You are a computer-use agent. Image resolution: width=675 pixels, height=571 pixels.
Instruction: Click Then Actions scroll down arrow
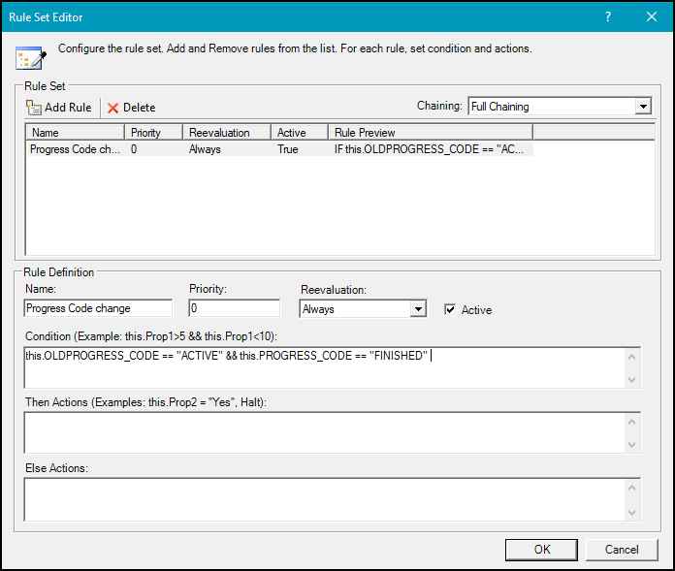(x=631, y=444)
